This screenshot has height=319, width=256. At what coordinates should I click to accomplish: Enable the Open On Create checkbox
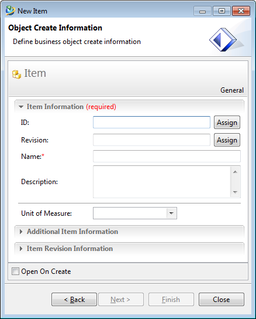click(15, 272)
